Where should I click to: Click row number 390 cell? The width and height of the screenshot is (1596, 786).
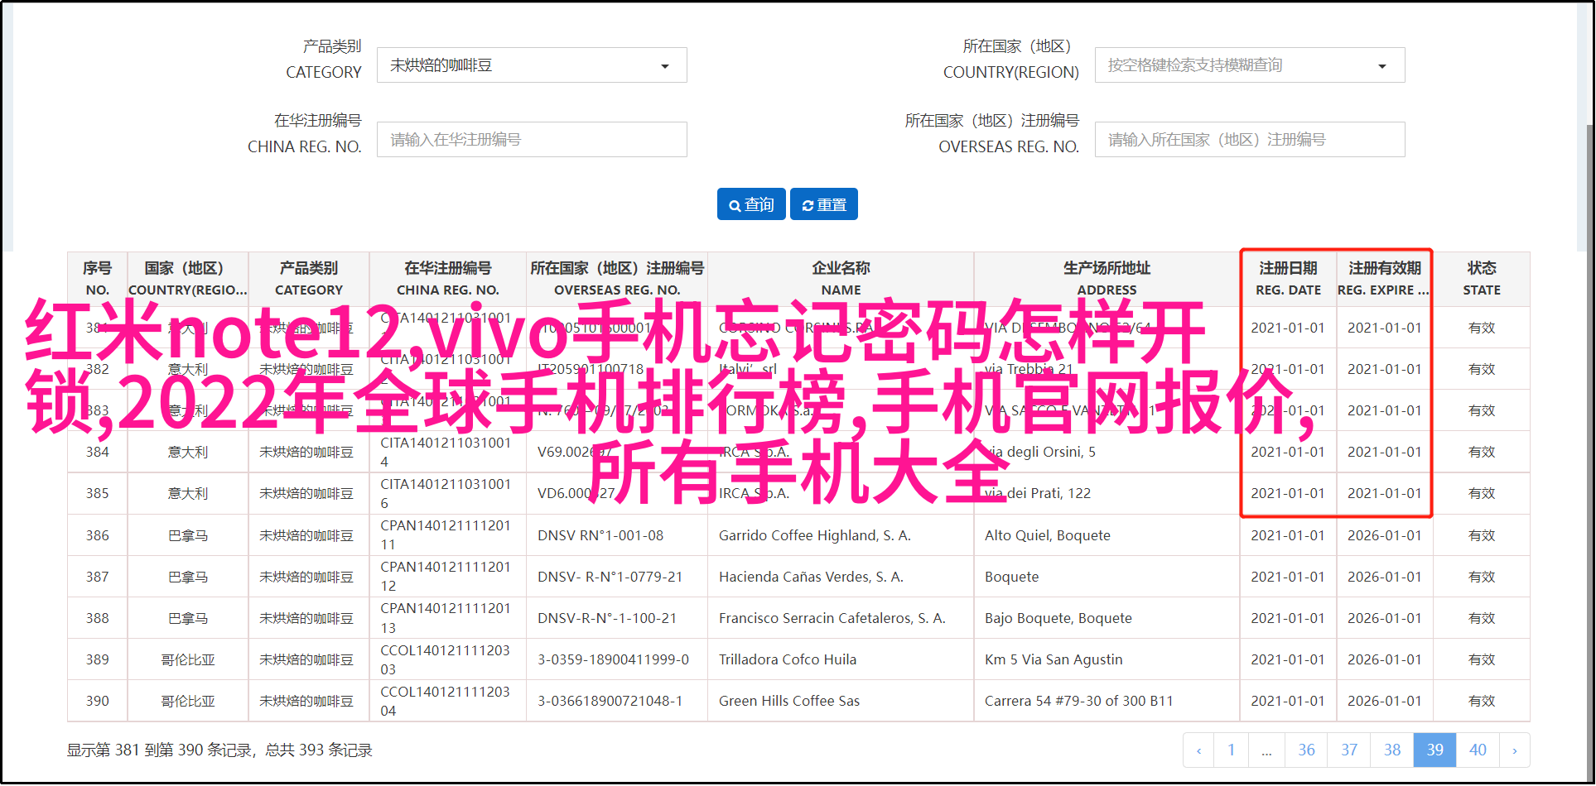point(97,701)
